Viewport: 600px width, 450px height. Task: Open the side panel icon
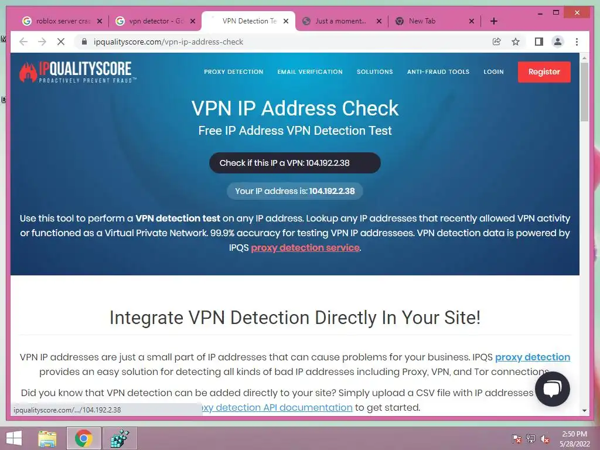click(539, 42)
